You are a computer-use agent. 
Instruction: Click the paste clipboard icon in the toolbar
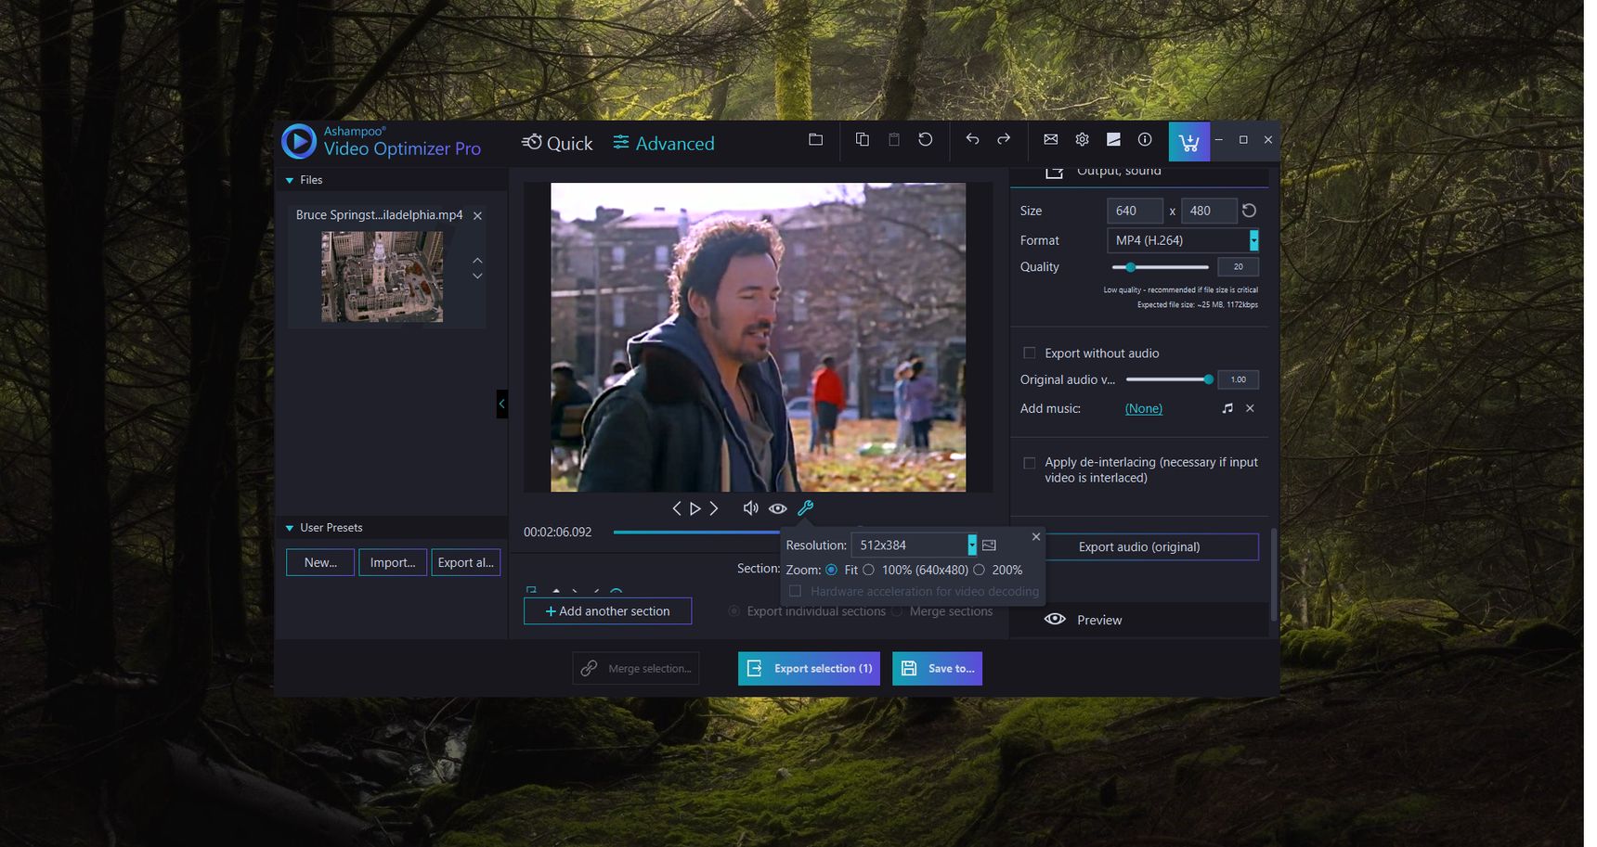pyautogui.click(x=893, y=139)
